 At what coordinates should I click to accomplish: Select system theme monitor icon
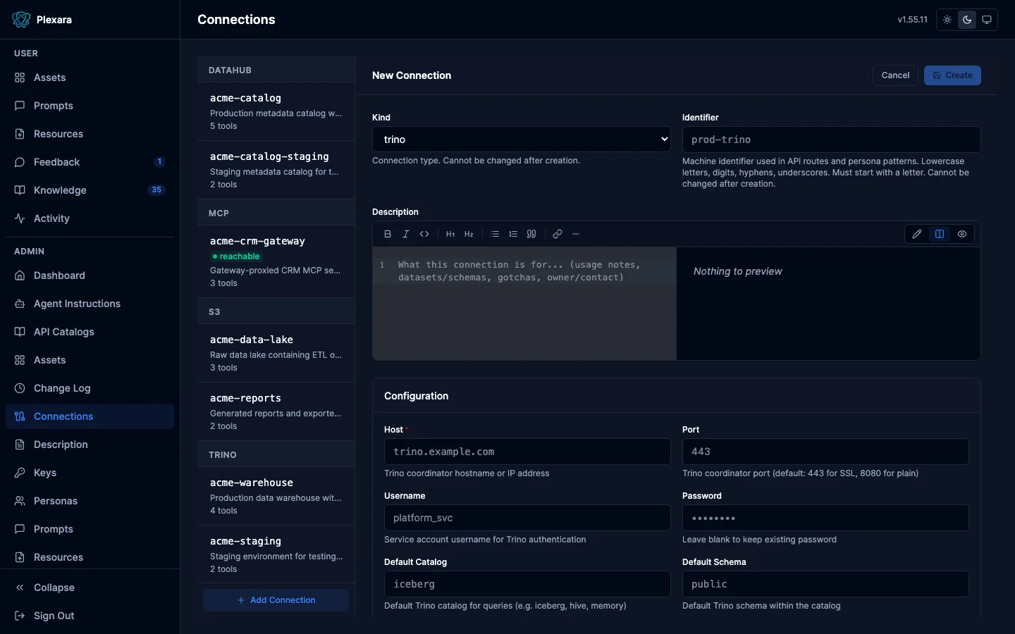click(987, 20)
